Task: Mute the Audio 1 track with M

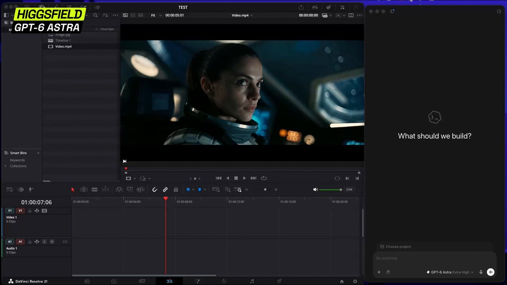Action: pos(52,242)
